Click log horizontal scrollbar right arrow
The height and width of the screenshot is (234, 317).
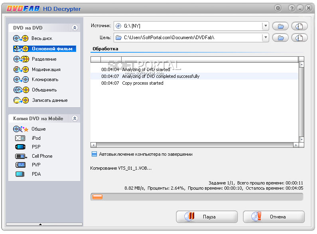click(x=296, y=145)
